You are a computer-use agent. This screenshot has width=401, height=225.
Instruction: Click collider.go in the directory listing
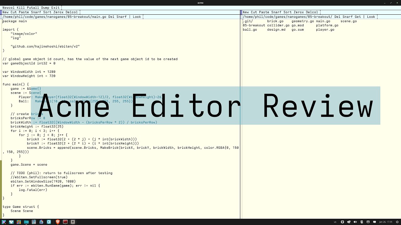coord(278,25)
